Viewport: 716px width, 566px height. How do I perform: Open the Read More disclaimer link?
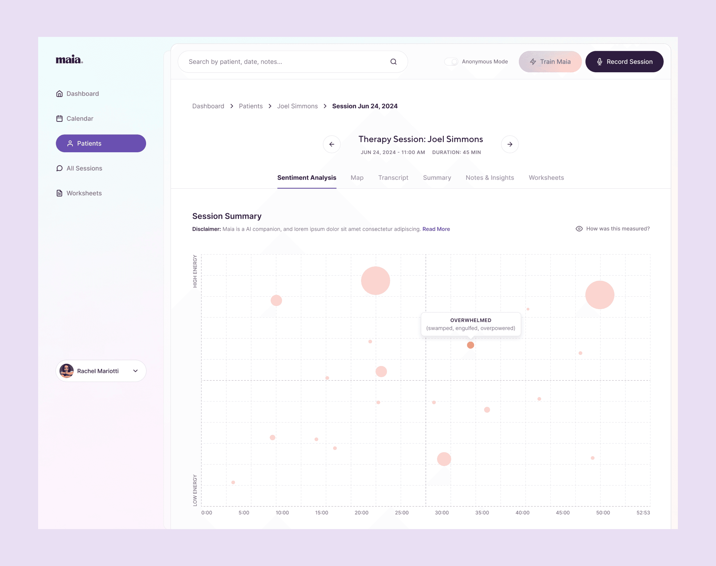(436, 229)
